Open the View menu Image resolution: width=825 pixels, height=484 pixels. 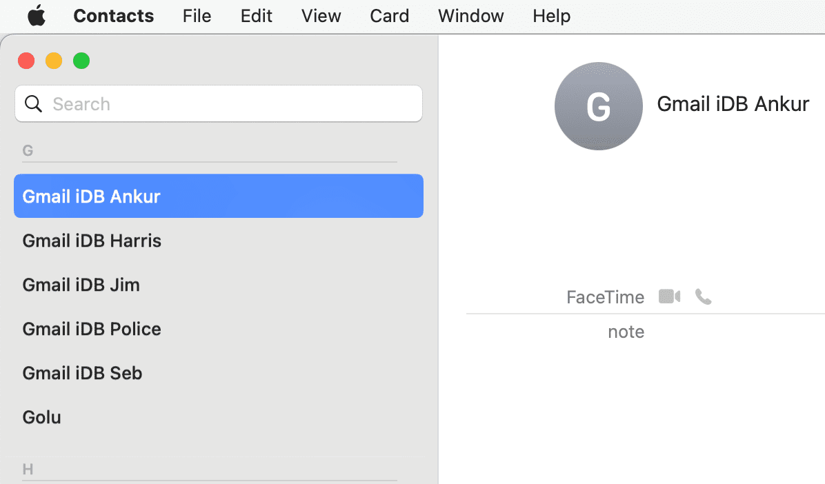(x=321, y=16)
